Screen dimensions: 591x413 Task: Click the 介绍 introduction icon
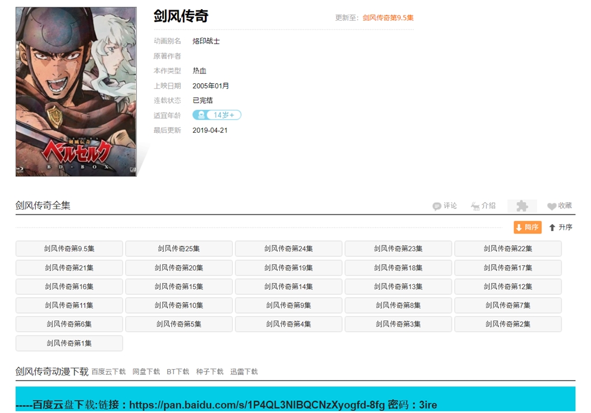pyautogui.click(x=476, y=206)
